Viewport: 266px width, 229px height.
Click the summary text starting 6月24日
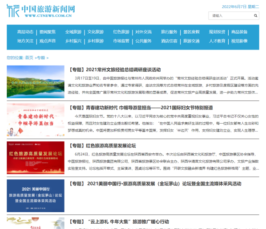click(163, 161)
